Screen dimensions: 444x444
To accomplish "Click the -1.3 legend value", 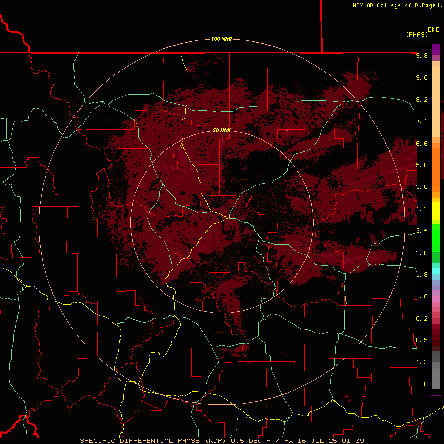I will pyautogui.click(x=420, y=362).
